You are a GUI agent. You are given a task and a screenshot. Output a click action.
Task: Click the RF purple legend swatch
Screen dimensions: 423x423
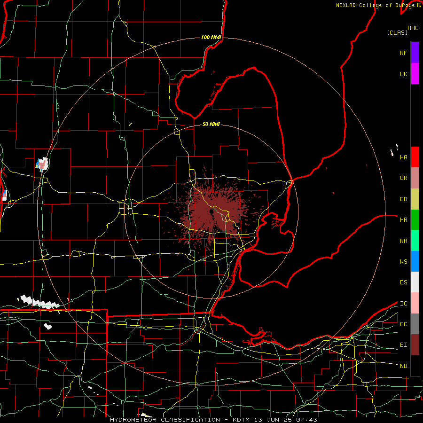(x=415, y=53)
